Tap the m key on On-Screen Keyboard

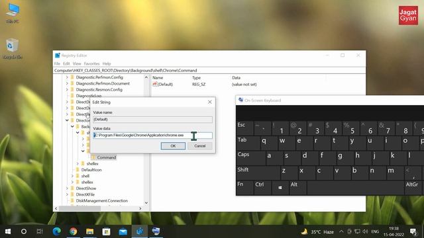395,173
